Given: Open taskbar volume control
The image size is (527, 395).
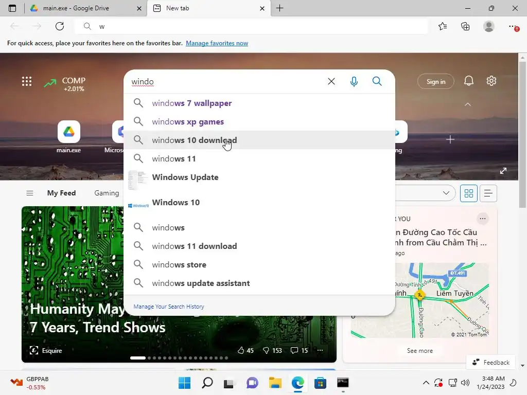Looking at the screenshot, I should (x=465, y=383).
